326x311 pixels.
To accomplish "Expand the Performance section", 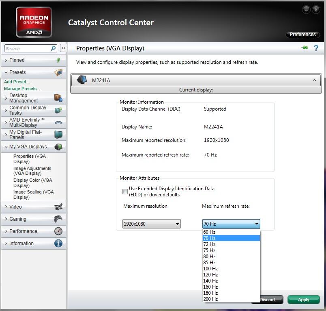I will tap(6, 231).
